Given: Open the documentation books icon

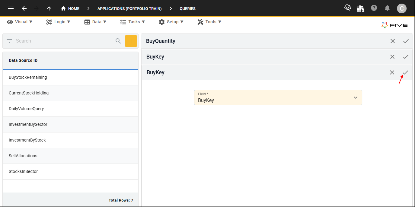Looking at the screenshot, I should [360, 8].
